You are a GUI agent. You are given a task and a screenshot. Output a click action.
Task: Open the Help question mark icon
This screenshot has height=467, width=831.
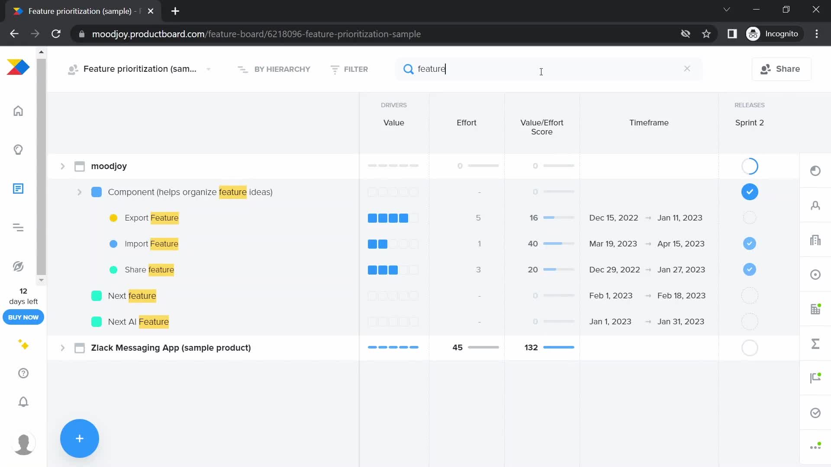[x=23, y=373]
